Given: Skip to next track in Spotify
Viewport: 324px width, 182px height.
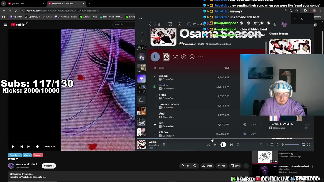Looking at the screenshot, I should click(231, 145).
